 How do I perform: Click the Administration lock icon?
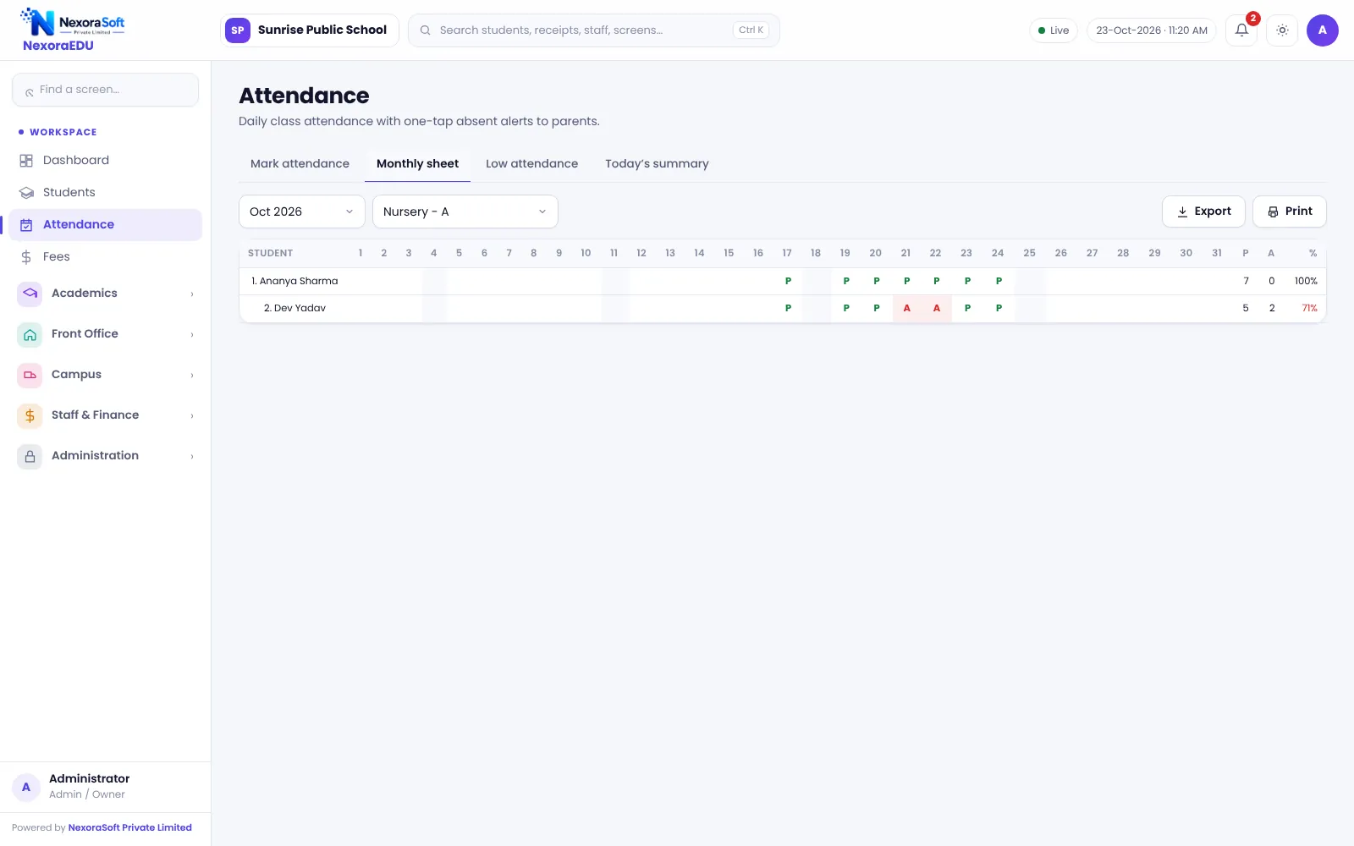tap(30, 456)
